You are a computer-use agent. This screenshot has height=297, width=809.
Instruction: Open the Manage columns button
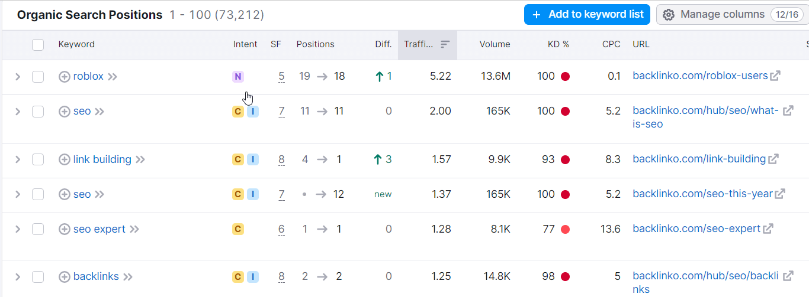(x=732, y=15)
